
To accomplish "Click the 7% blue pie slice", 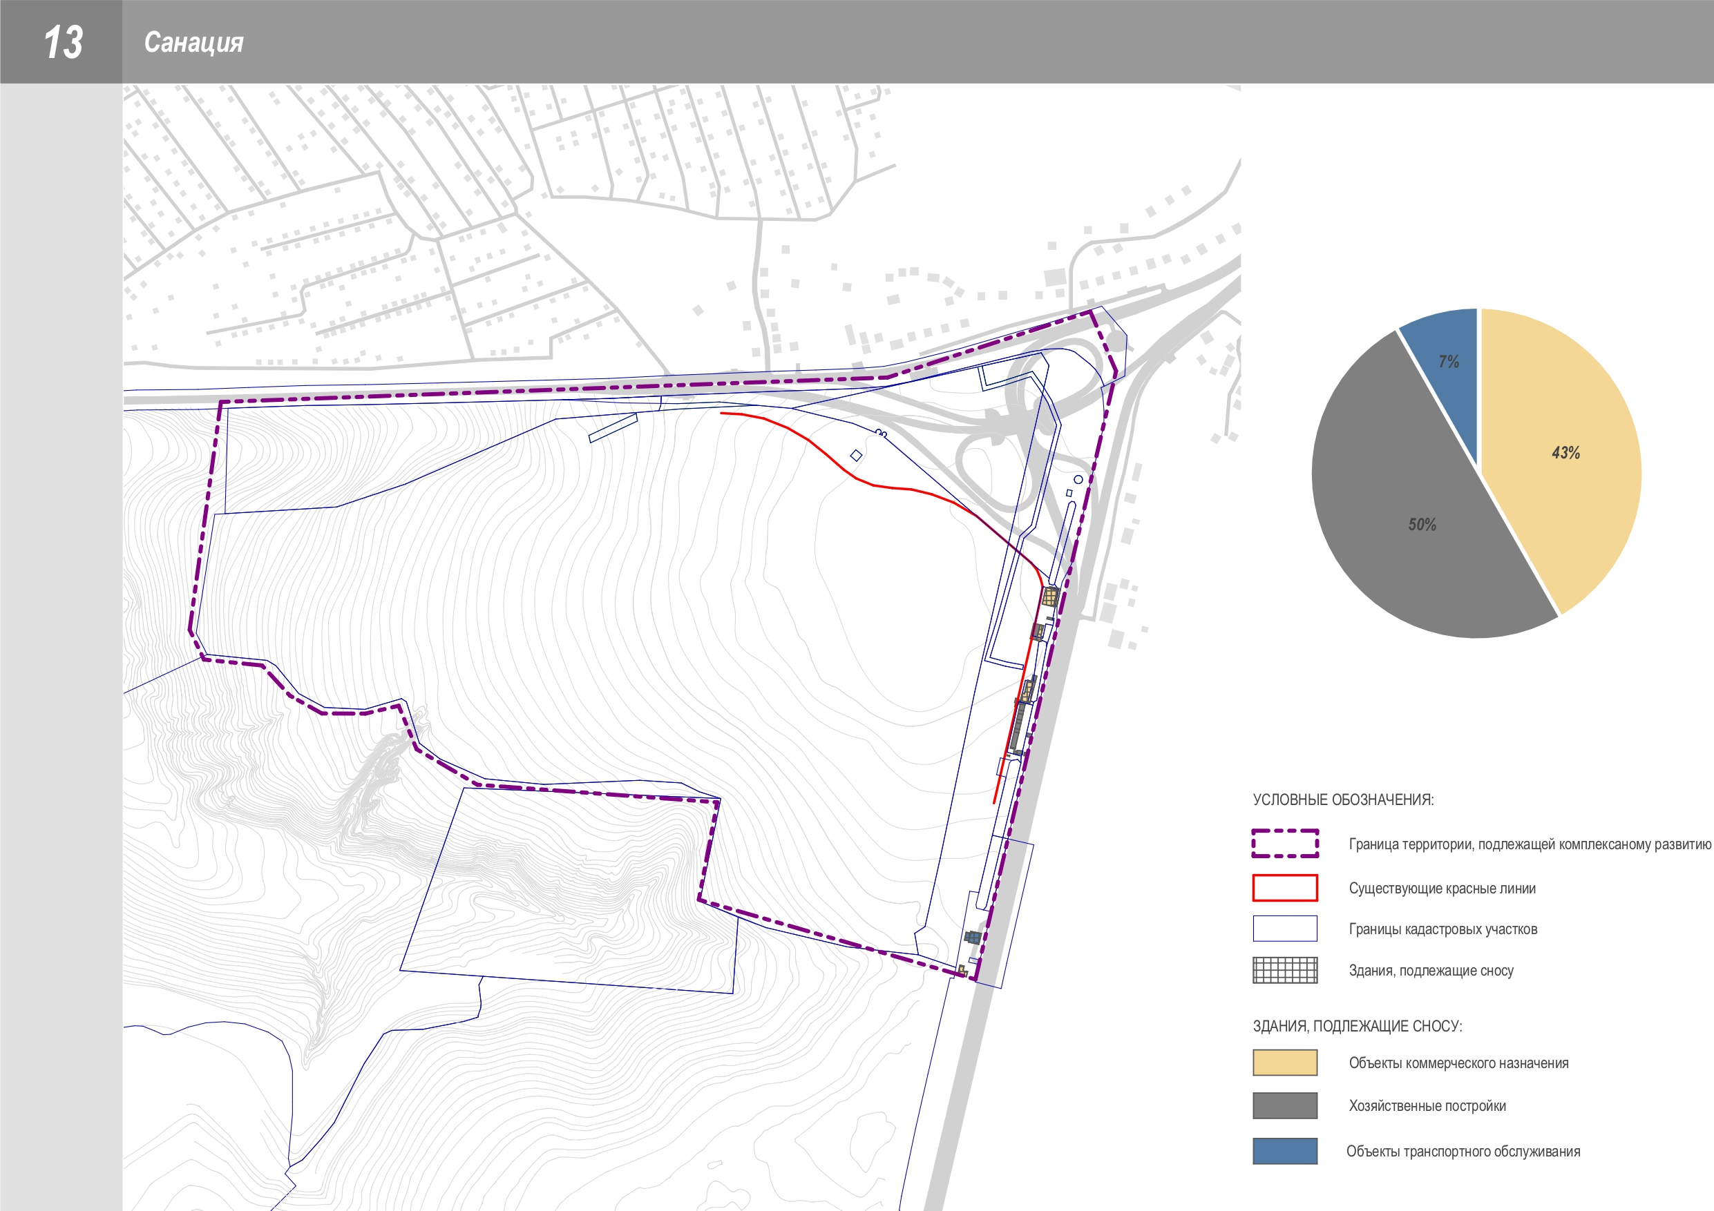I will pos(1448,362).
